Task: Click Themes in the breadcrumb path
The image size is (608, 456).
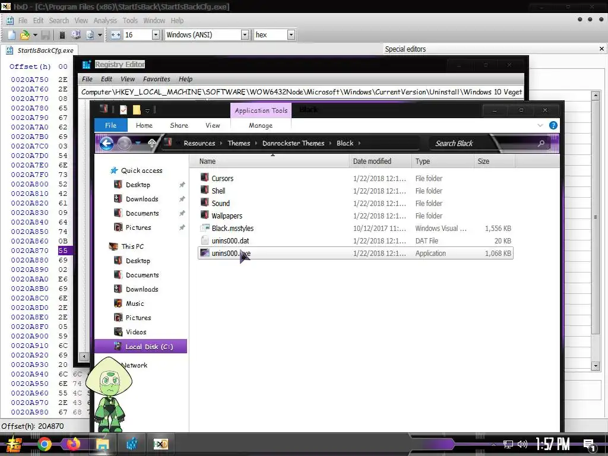Action: click(x=239, y=143)
